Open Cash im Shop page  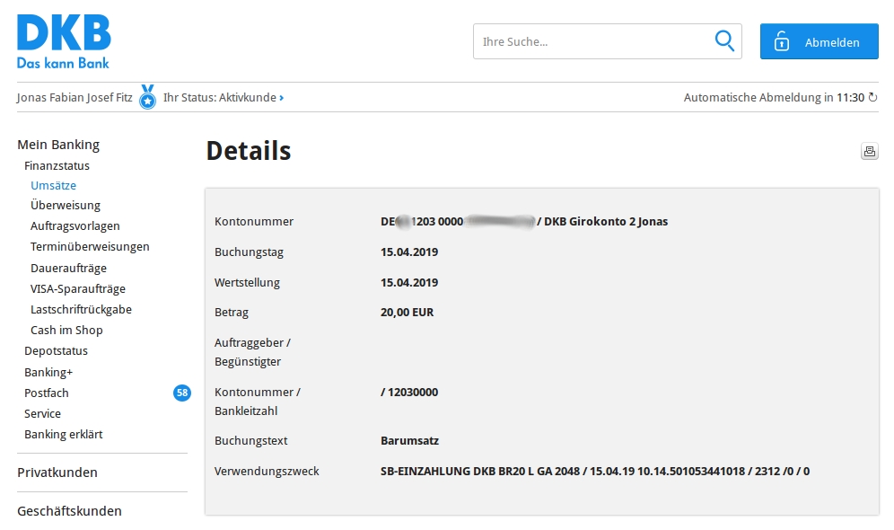pyautogui.click(x=66, y=331)
